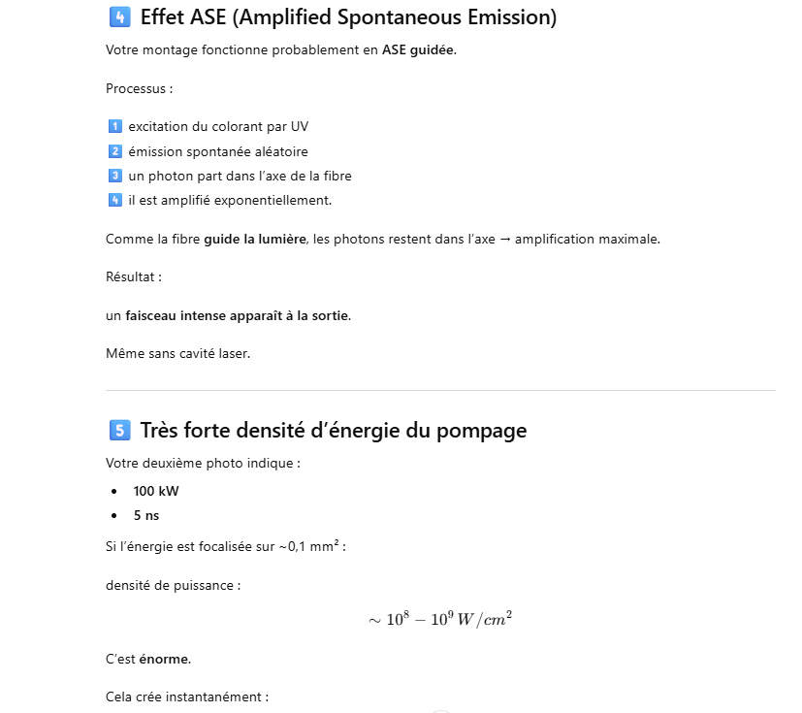Click the 5 ns bullet item
This screenshot has height=713, width=802.
point(146,515)
